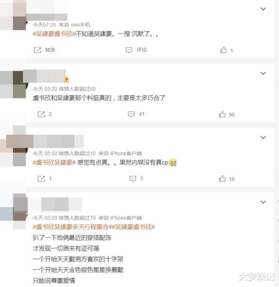Screen dimensions: 279x287
Task: Open the chevron menu on 96-likes post
Action: [263, 73]
